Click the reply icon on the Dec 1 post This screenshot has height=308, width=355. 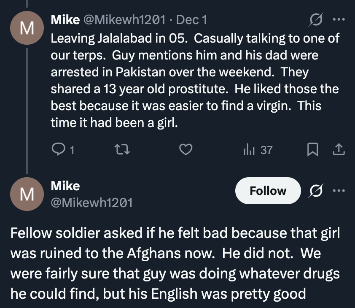coord(57,150)
